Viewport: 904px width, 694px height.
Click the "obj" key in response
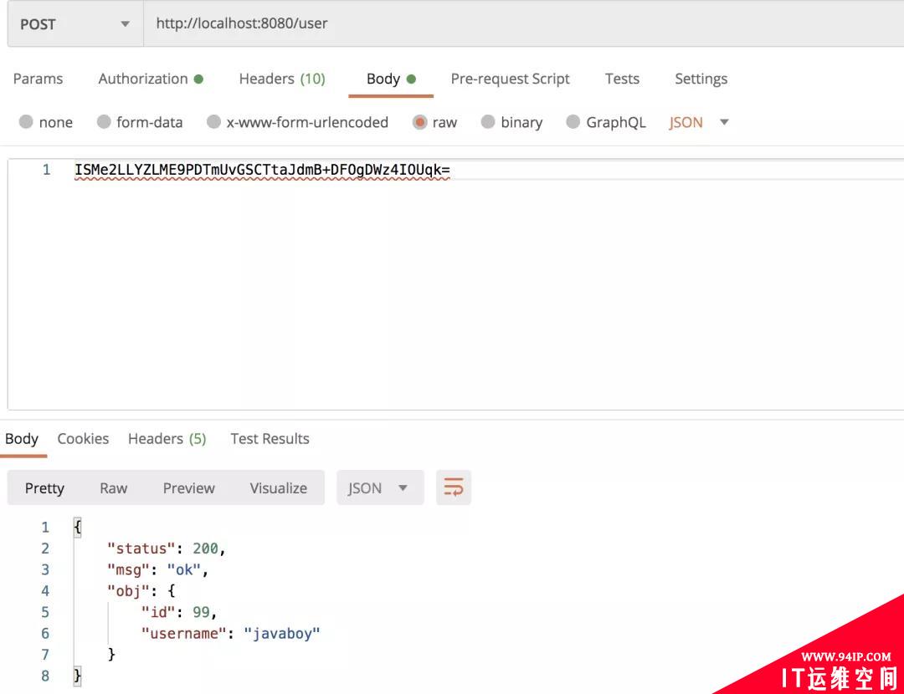coord(128,591)
